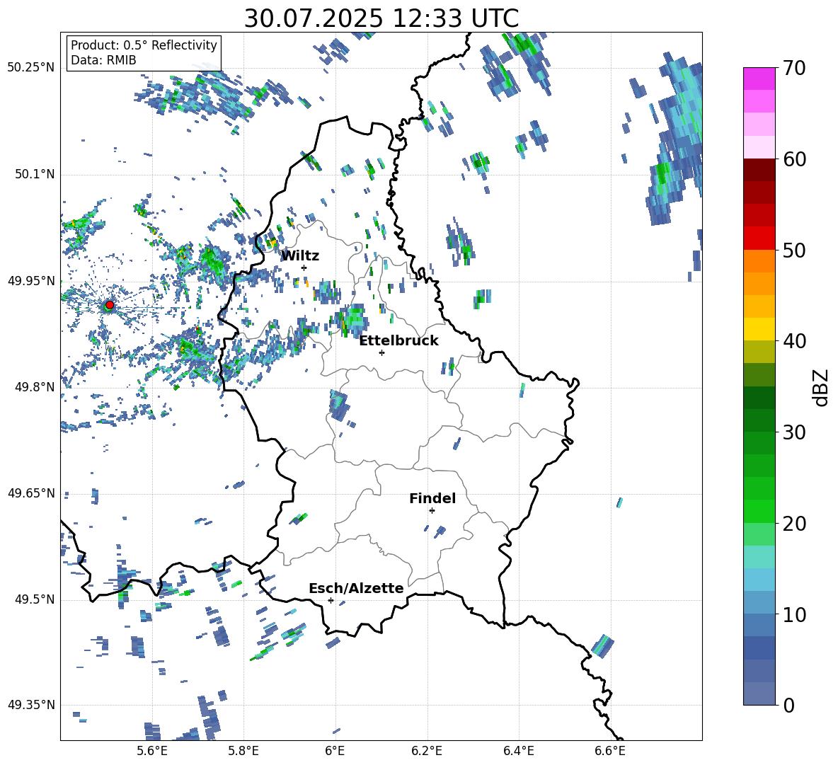The height and width of the screenshot is (765, 838).
Task: Click the Findel station cross marker
Action: pyautogui.click(x=432, y=511)
